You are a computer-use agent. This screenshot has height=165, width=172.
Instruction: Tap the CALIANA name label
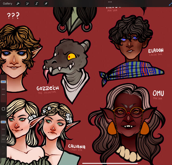coord(76,146)
